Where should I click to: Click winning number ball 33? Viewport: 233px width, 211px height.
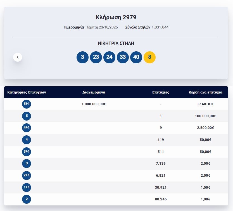tap(123, 57)
